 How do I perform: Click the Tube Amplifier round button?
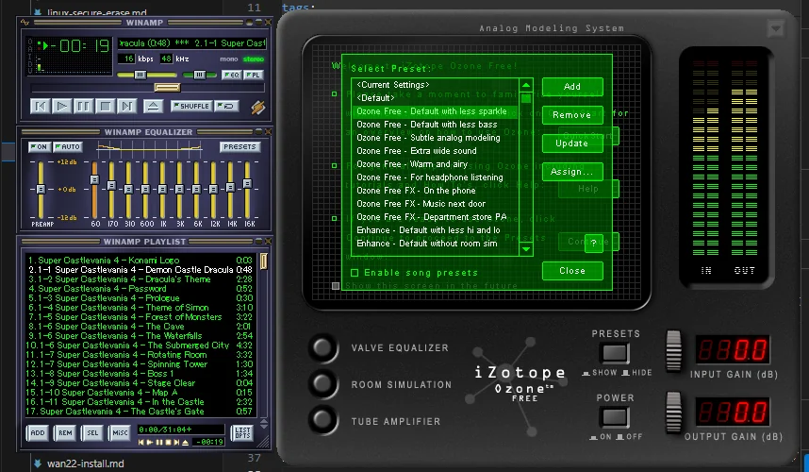click(x=323, y=421)
